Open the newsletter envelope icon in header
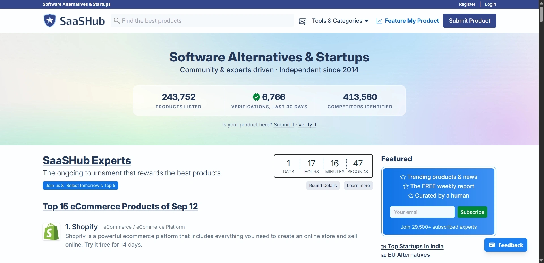This screenshot has width=544, height=263. [303, 21]
